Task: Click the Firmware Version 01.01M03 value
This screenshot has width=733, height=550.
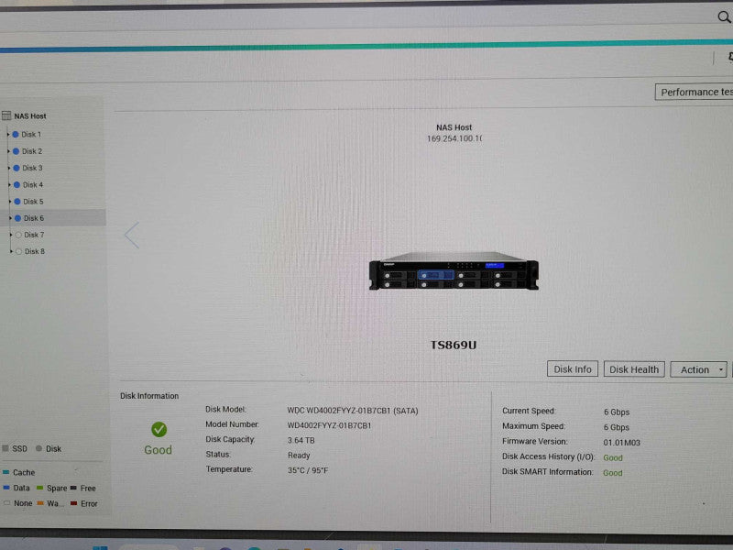Action: coord(622,443)
